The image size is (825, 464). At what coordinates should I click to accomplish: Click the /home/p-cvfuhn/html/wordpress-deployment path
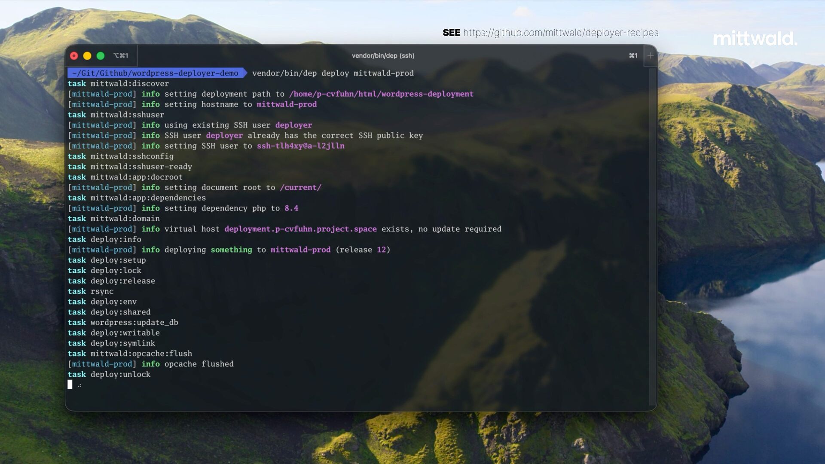click(x=381, y=94)
